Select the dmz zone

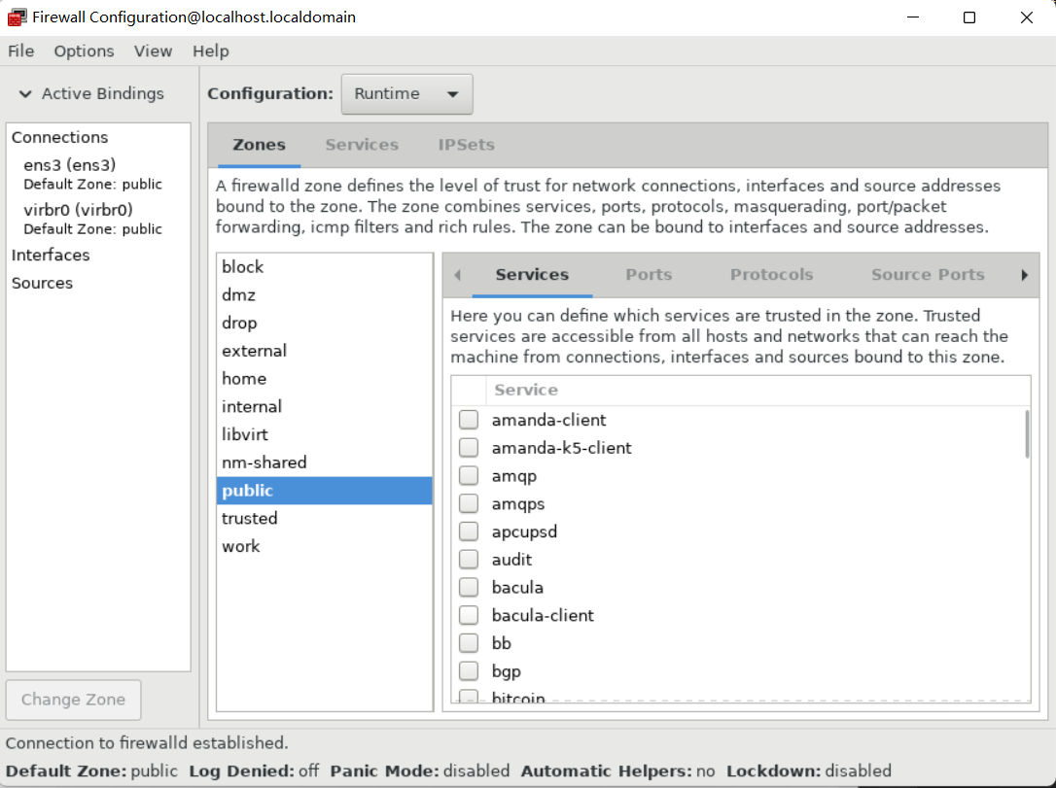click(x=324, y=294)
